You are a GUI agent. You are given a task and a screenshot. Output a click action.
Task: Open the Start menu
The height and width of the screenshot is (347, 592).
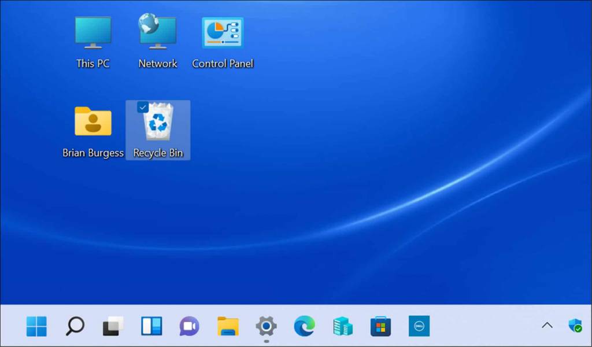36,326
